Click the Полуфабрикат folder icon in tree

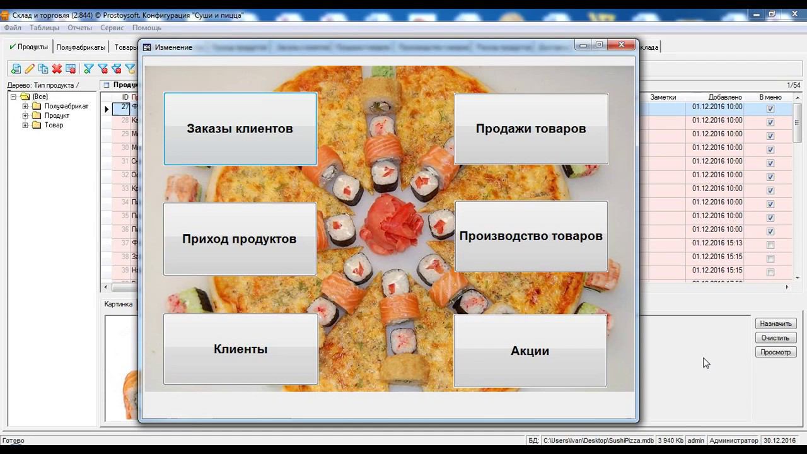(37, 106)
